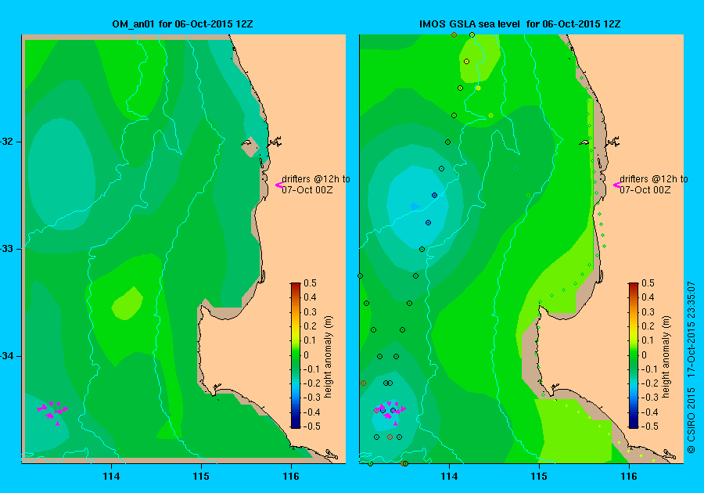Click 'drifters @12h to 07-Oct 00Z' in right panel

[x=654, y=185]
